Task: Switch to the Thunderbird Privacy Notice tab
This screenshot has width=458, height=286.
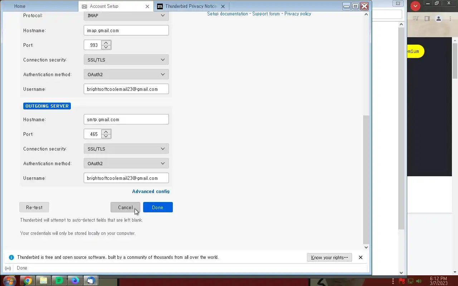Action: click(192, 6)
